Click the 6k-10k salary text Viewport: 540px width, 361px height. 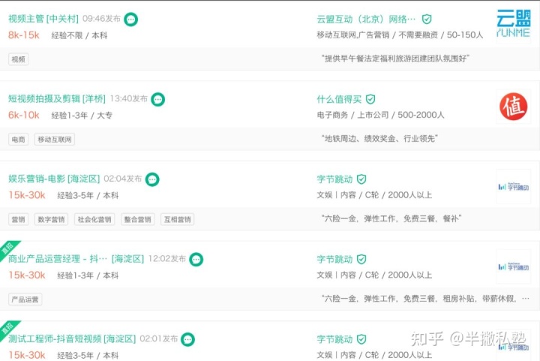(24, 115)
